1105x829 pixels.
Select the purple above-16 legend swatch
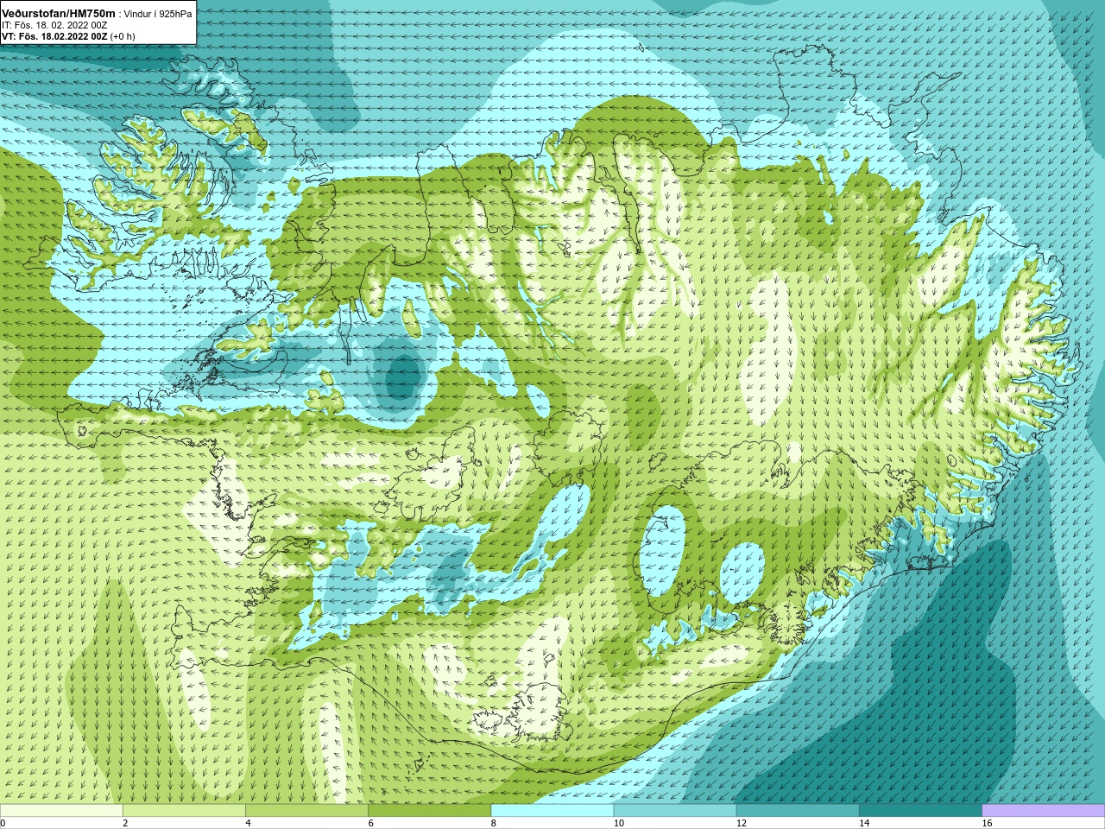click(x=1044, y=810)
